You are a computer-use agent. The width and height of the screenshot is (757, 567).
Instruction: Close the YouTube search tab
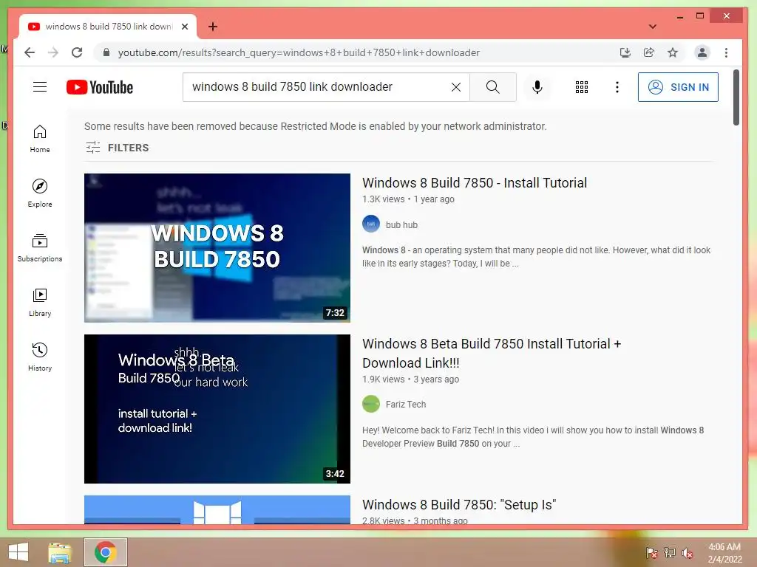click(184, 27)
